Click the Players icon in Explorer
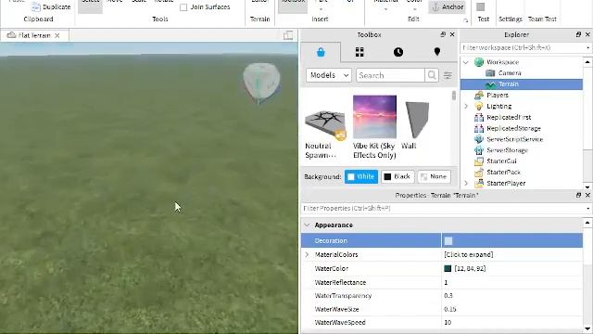Image resolution: width=593 pixels, height=334 pixels. (479, 95)
